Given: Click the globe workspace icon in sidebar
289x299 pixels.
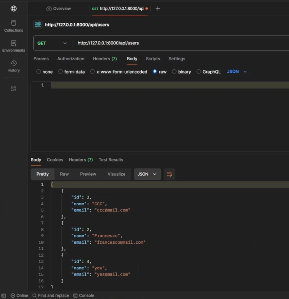Looking at the screenshot, I should (x=13, y=8).
